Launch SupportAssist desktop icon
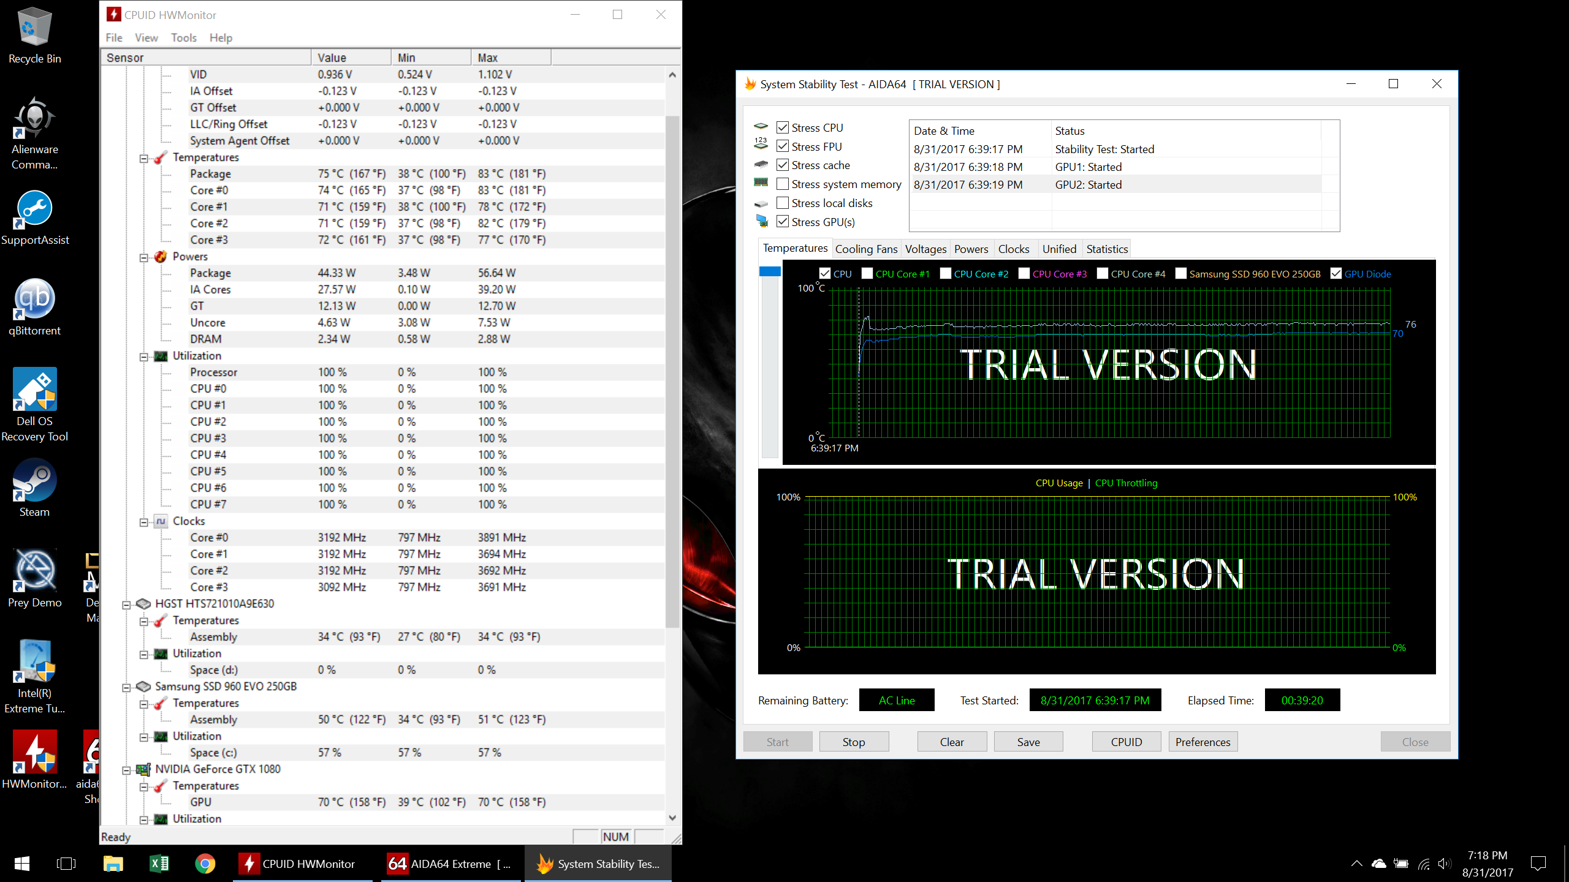Image resolution: width=1569 pixels, height=882 pixels. (x=34, y=217)
